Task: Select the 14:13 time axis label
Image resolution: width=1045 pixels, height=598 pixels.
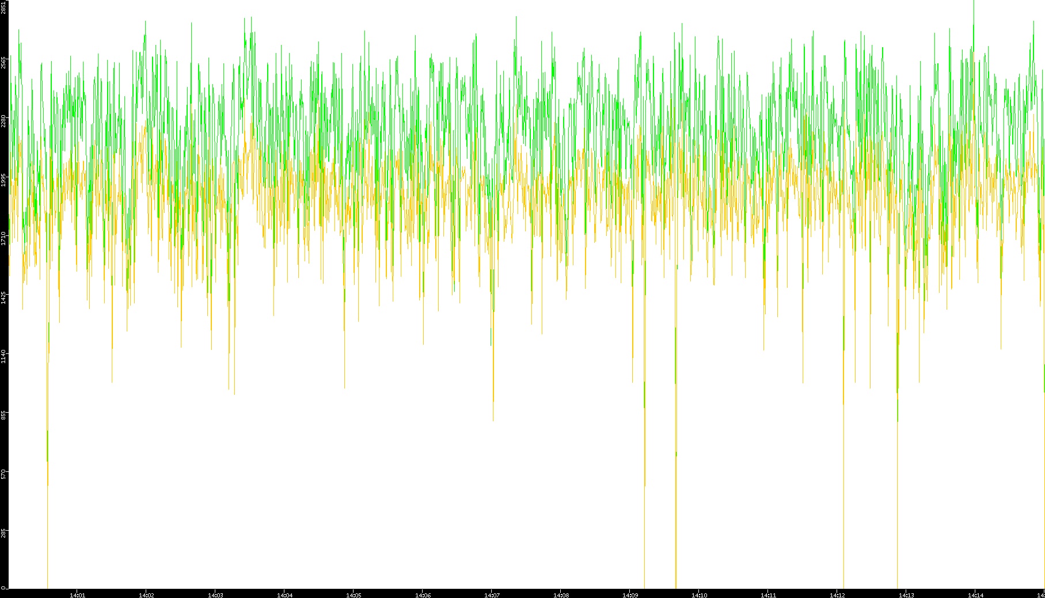Action: (906, 595)
